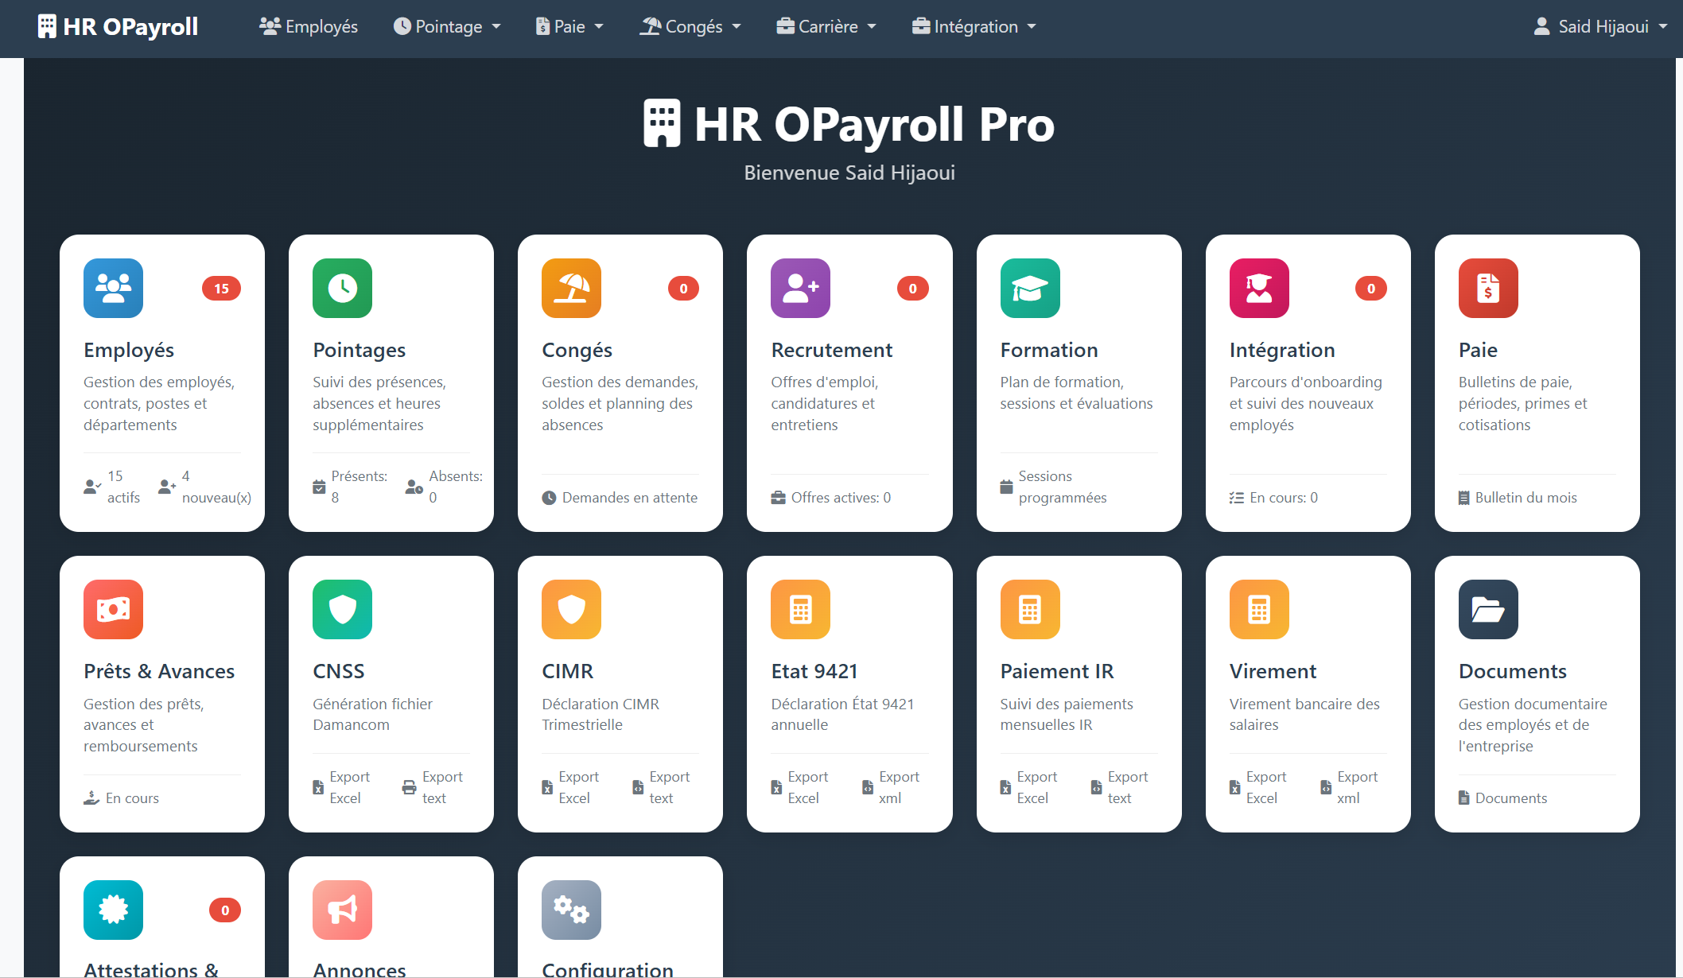
Task: Click Etat 9421 Export Excel link
Action: (x=799, y=787)
